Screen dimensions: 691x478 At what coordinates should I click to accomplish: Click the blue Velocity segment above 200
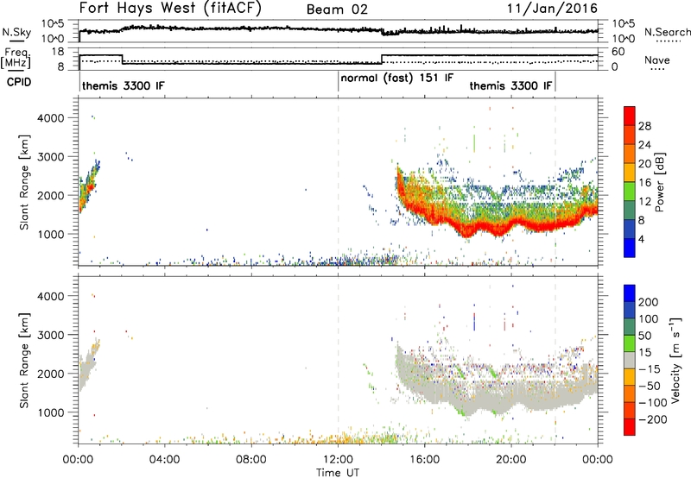point(630,293)
